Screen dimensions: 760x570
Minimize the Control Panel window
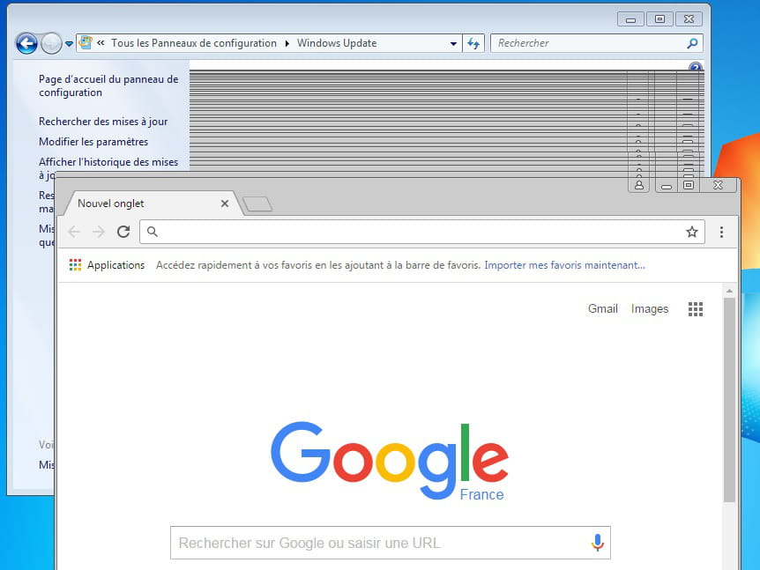tap(630, 19)
